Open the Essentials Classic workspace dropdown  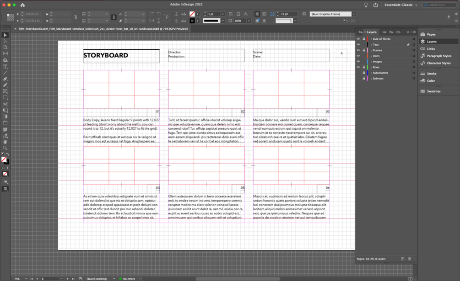pos(401,5)
